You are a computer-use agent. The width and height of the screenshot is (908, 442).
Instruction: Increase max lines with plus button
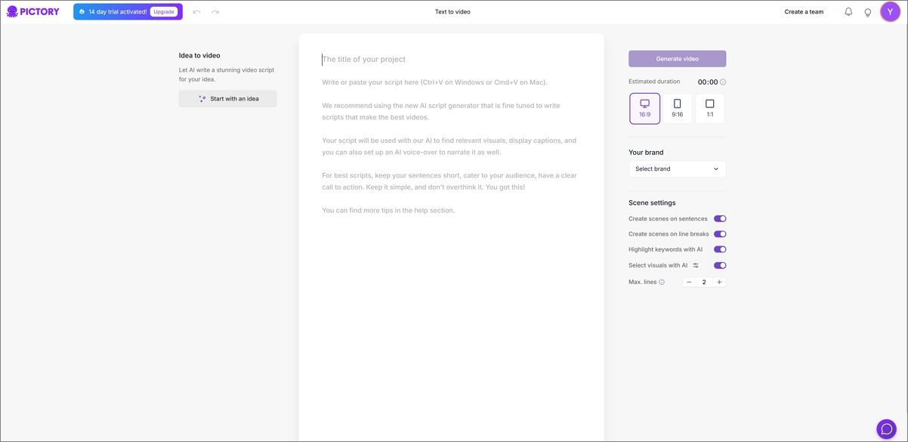[719, 282]
